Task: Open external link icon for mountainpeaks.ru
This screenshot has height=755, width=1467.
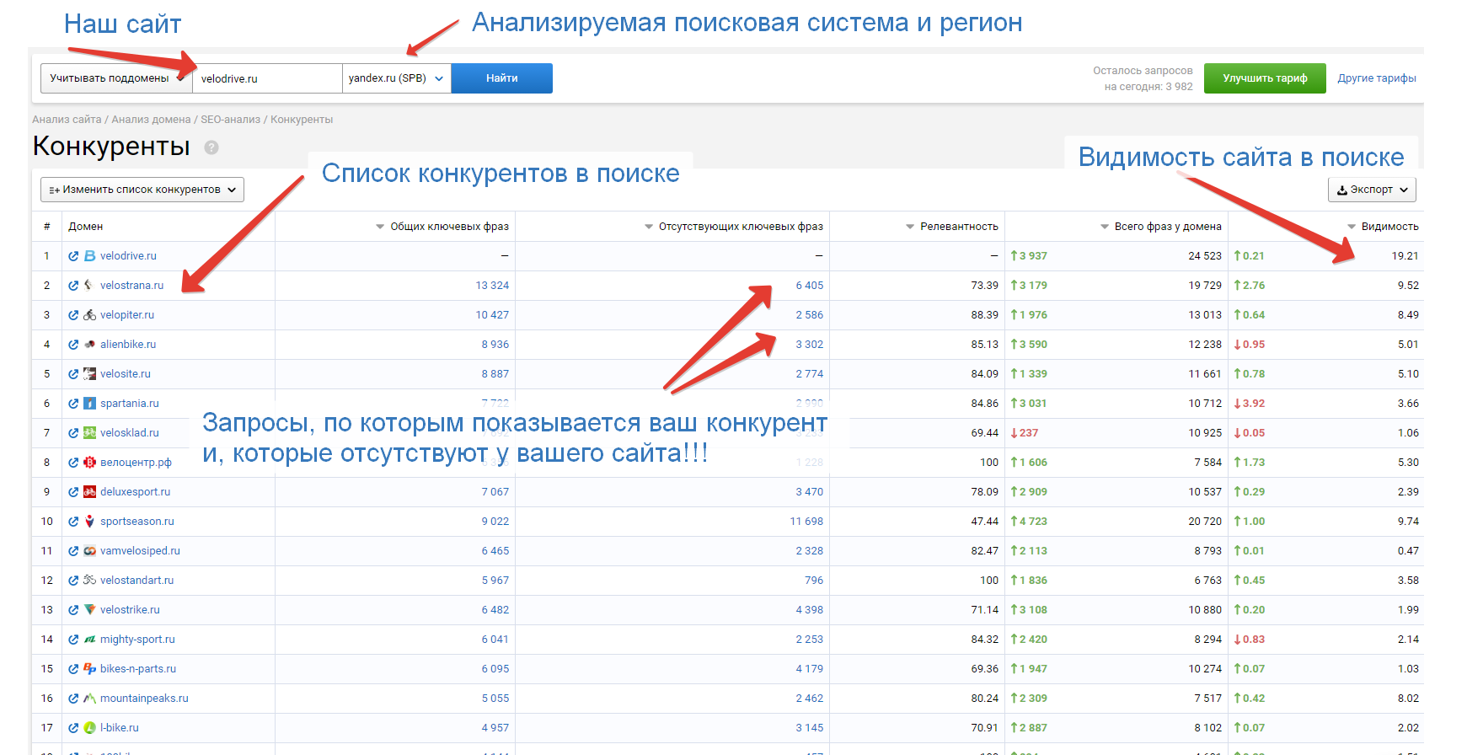Action: pos(73,699)
